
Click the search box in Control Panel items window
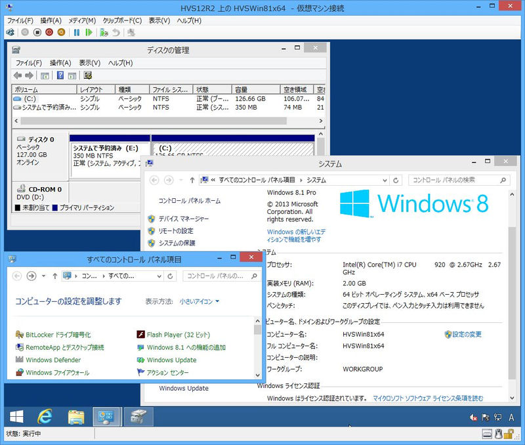point(221,276)
